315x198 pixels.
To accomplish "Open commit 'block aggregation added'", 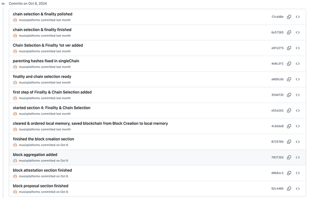I will (x=35, y=155).
